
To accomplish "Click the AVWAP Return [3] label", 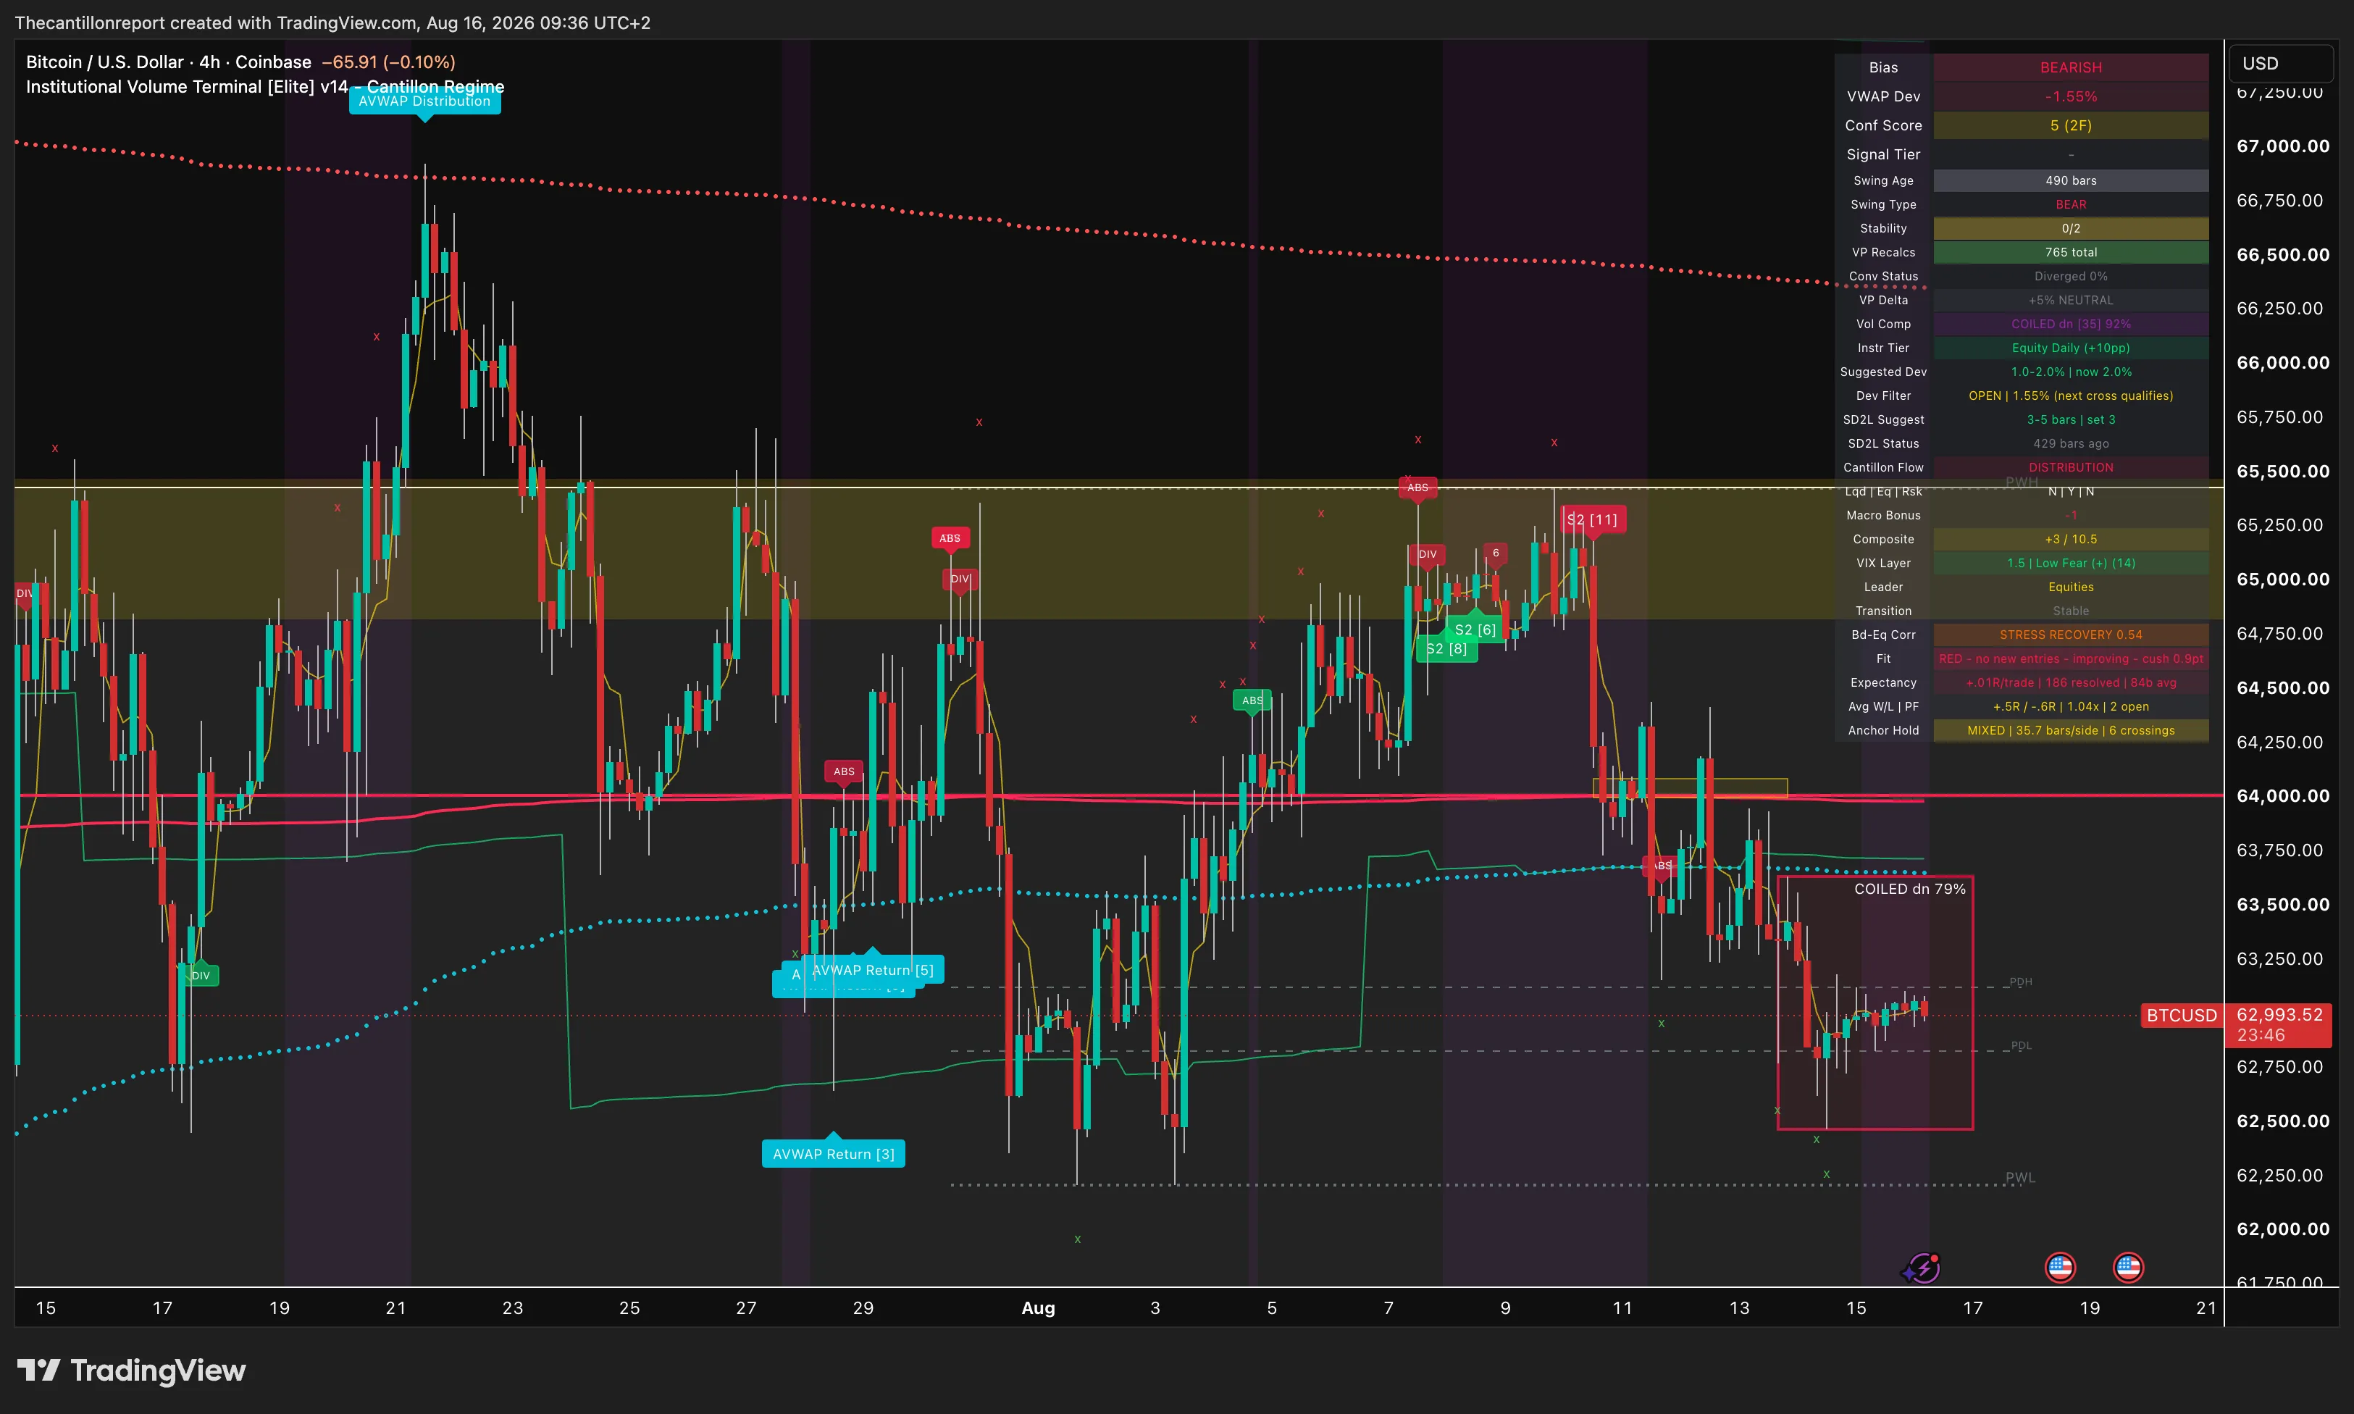I will [x=834, y=1154].
